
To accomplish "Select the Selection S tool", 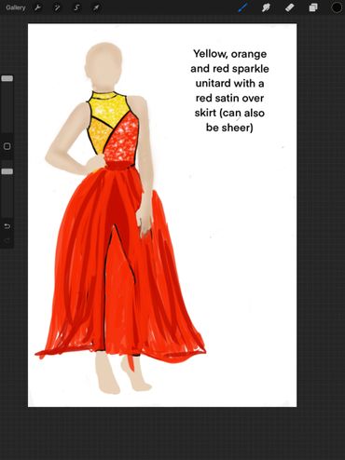I will [x=76, y=7].
